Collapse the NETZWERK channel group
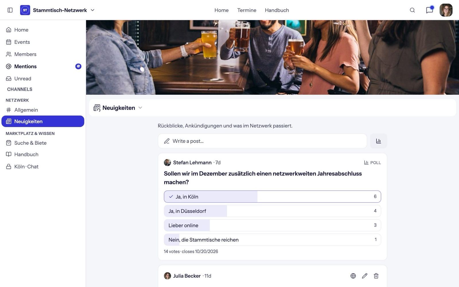 click(17, 100)
